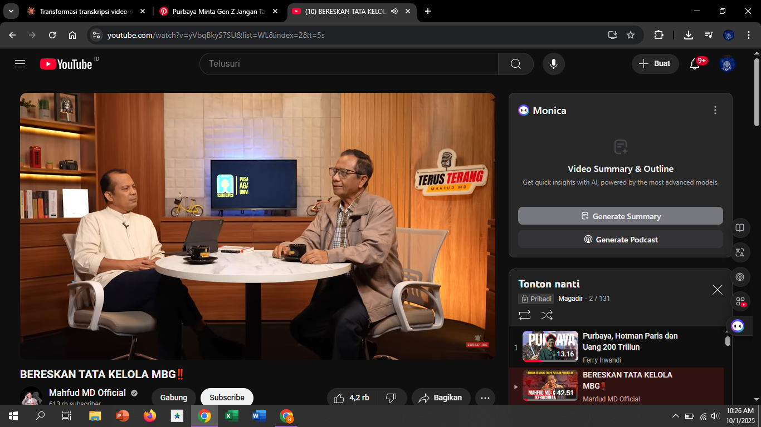Image resolution: width=761 pixels, height=427 pixels.
Task: Open File Explorer from the taskbar
Action: tap(95, 416)
